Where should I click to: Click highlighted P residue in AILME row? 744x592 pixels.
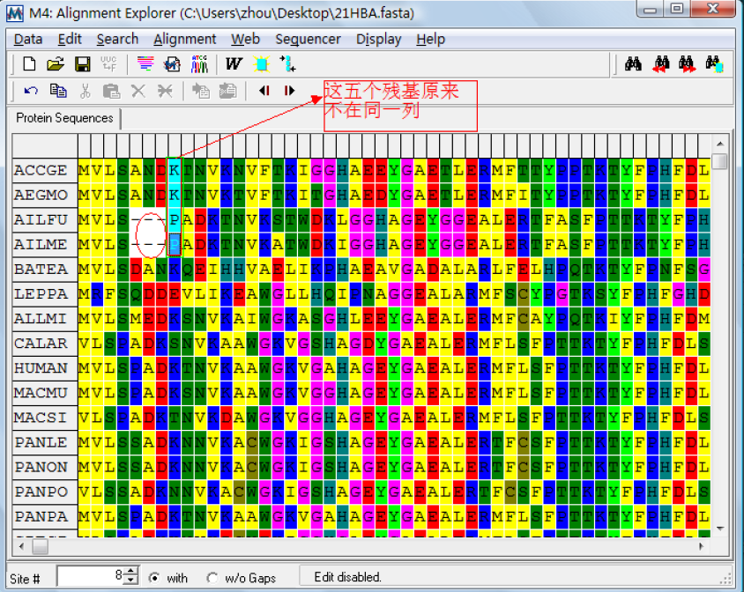coord(175,244)
